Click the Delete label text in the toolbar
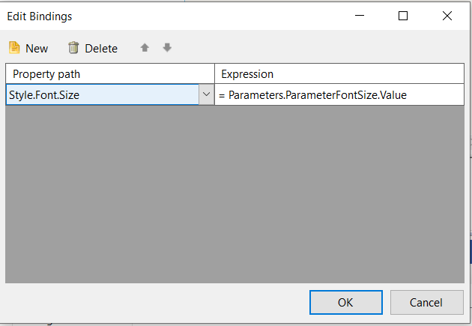The height and width of the screenshot is (326, 472). 101,49
